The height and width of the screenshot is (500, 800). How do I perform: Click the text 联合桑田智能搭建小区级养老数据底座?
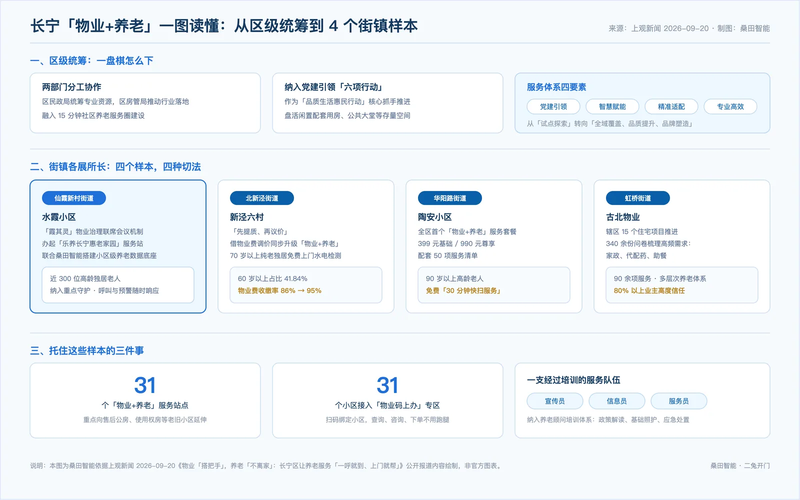pyautogui.click(x=99, y=255)
